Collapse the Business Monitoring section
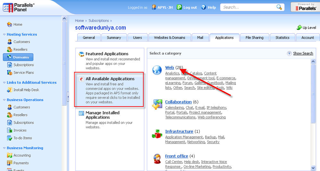 tap(4, 148)
